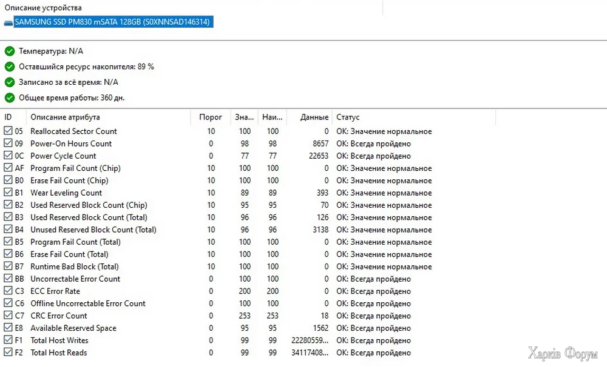The height and width of the screenshot is (367, 607).
Task: Select the Runtime Bad Block (Total) name
Action: coord(75,266)
